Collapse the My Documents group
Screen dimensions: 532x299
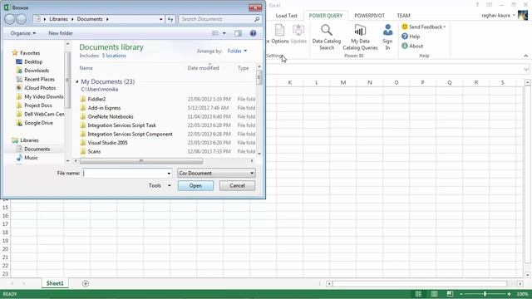(x=77, y=81)
